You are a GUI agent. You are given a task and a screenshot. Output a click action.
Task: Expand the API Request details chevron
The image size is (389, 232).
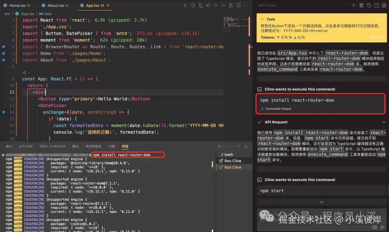click(384, 122)
